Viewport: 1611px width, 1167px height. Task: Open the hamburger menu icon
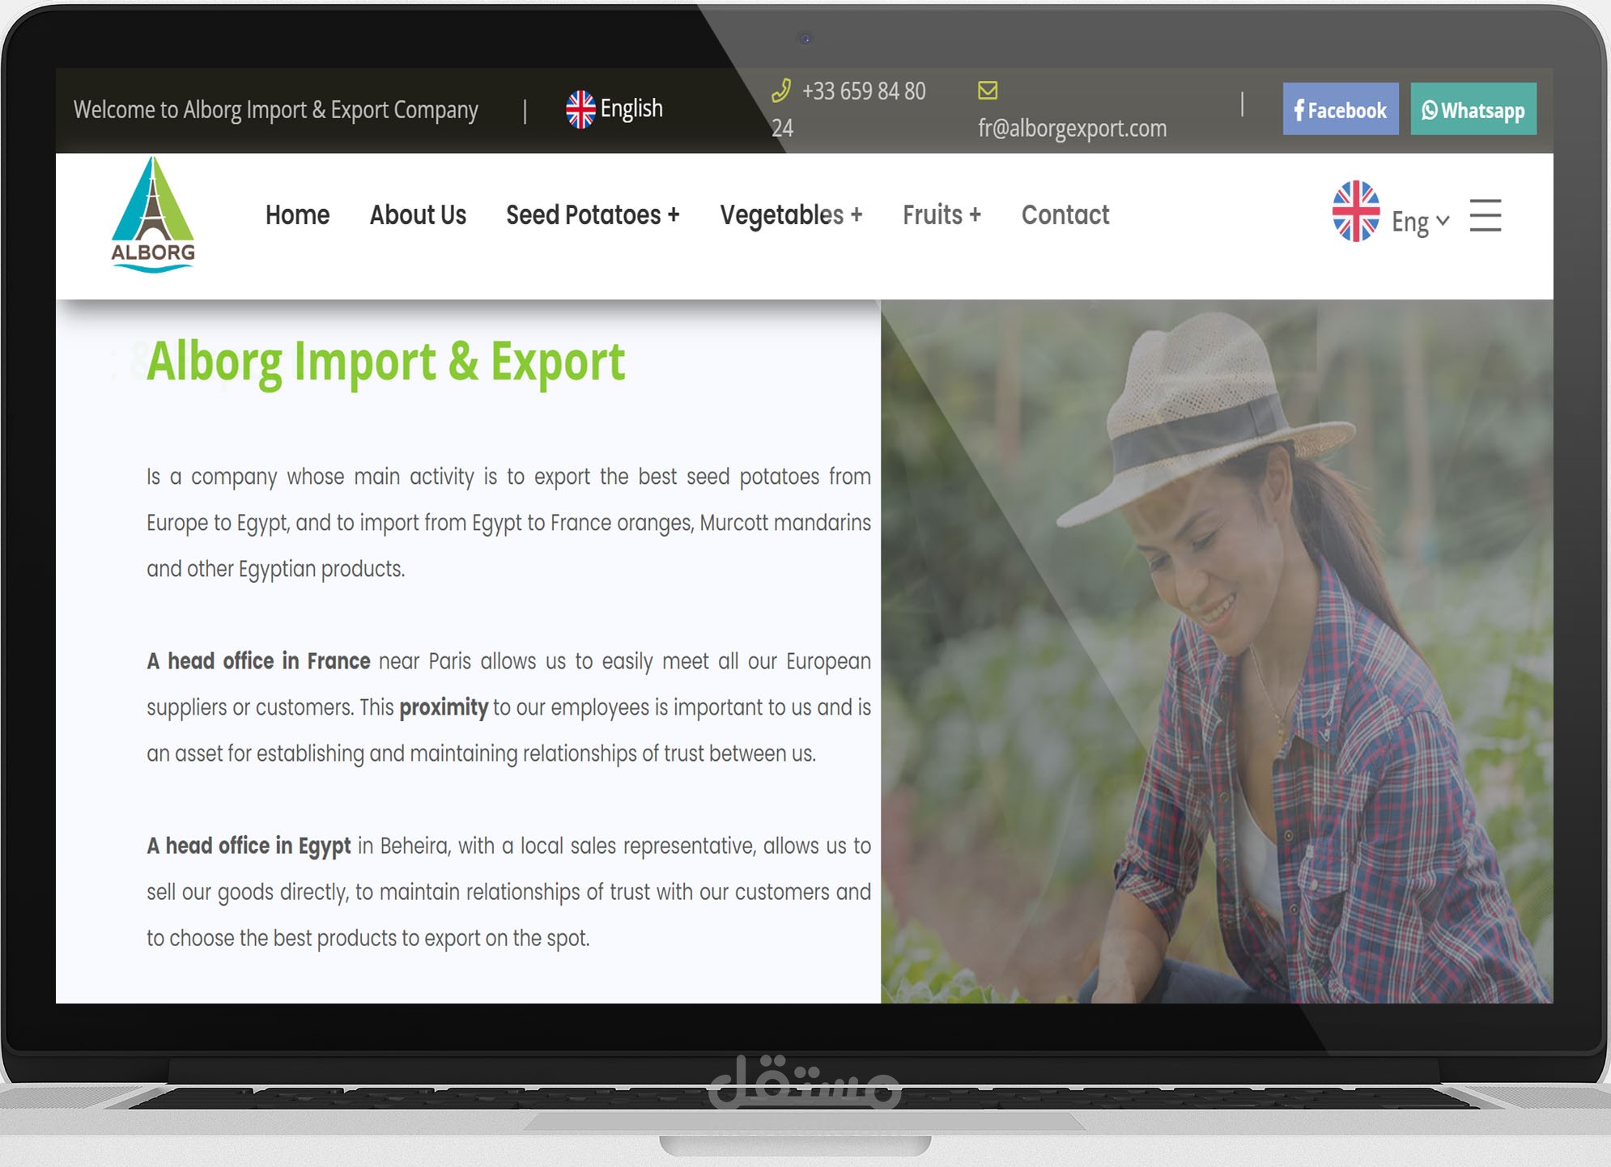1486,215
